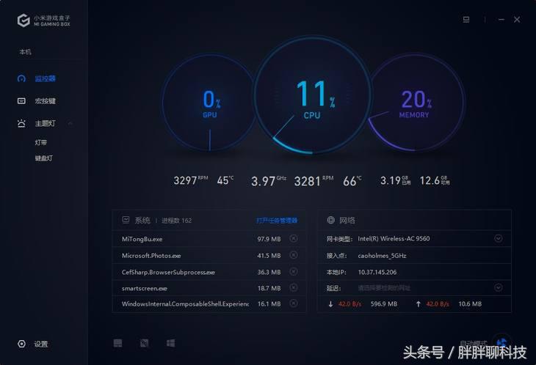
Task: Click the GPU temperature 45°C reading
Action: 225,180
